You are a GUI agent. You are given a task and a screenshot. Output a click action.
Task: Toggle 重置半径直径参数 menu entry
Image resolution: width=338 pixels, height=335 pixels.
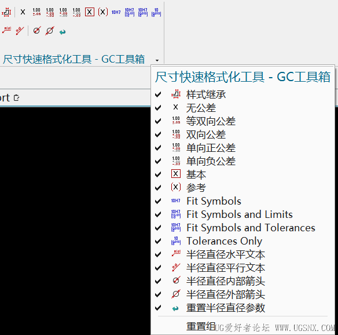[243, 308]
